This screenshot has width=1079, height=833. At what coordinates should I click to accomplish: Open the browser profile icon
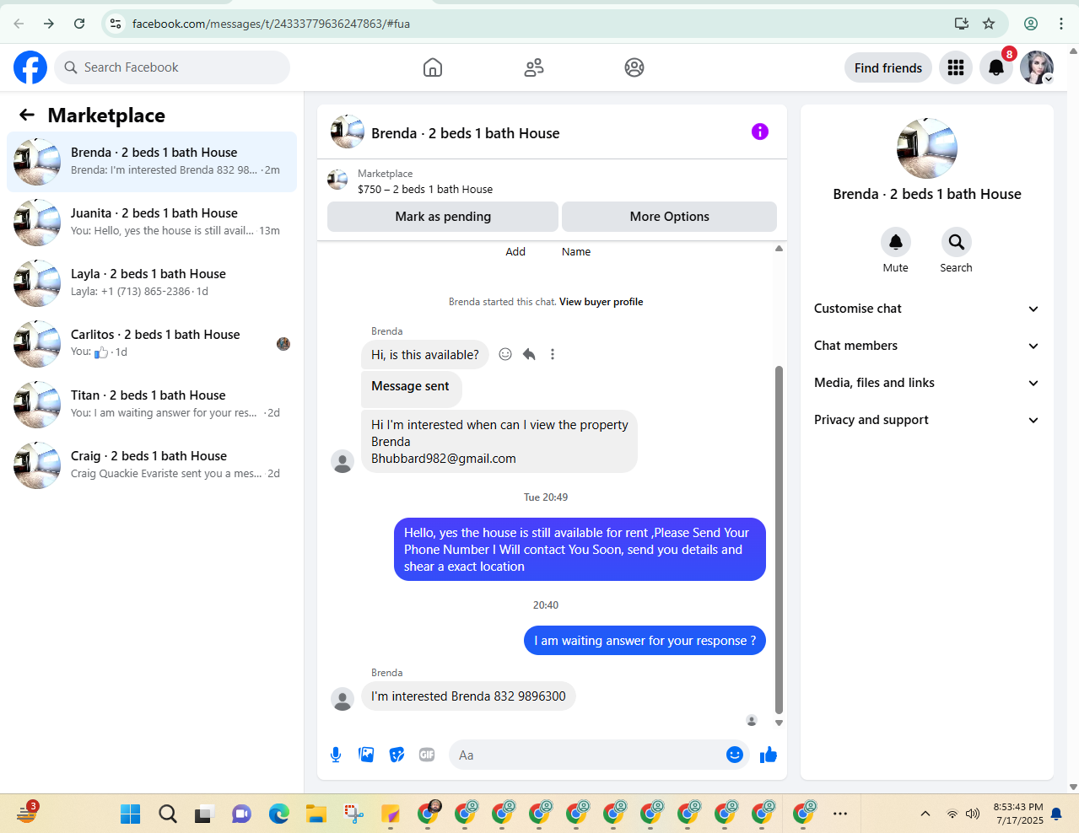click(x=1031, y=24)
